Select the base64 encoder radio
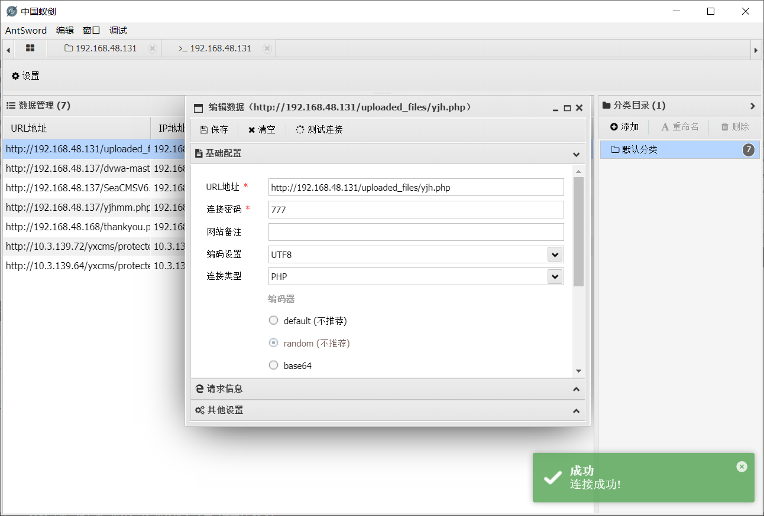The width and height of the screenshot is (764, 516). [x=273, y=365]
